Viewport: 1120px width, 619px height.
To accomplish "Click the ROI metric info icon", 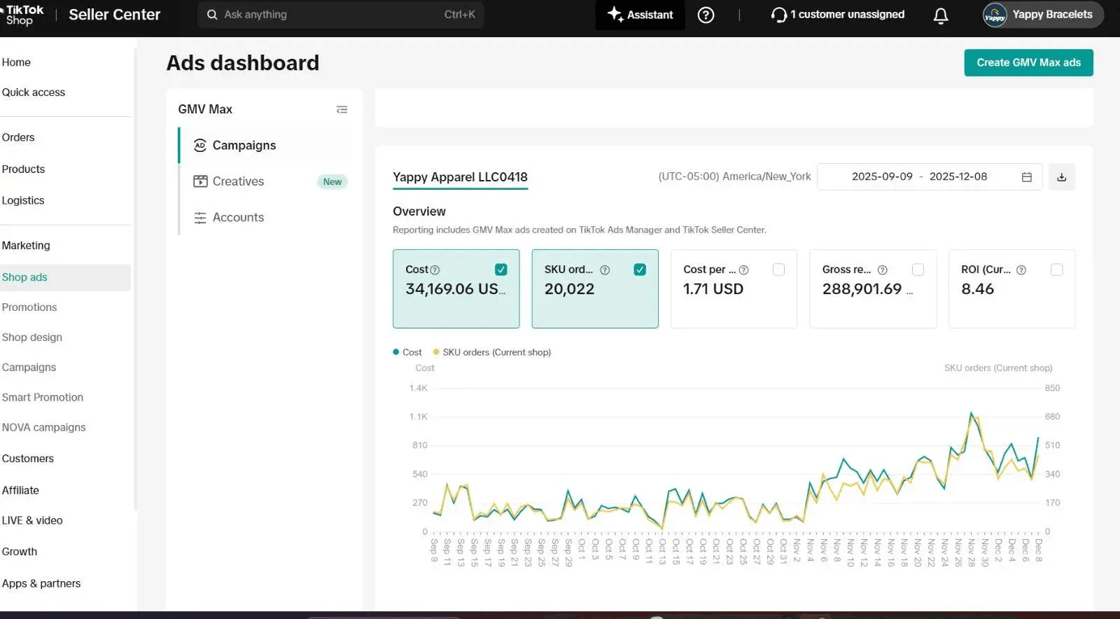I will click(1021, 270).
